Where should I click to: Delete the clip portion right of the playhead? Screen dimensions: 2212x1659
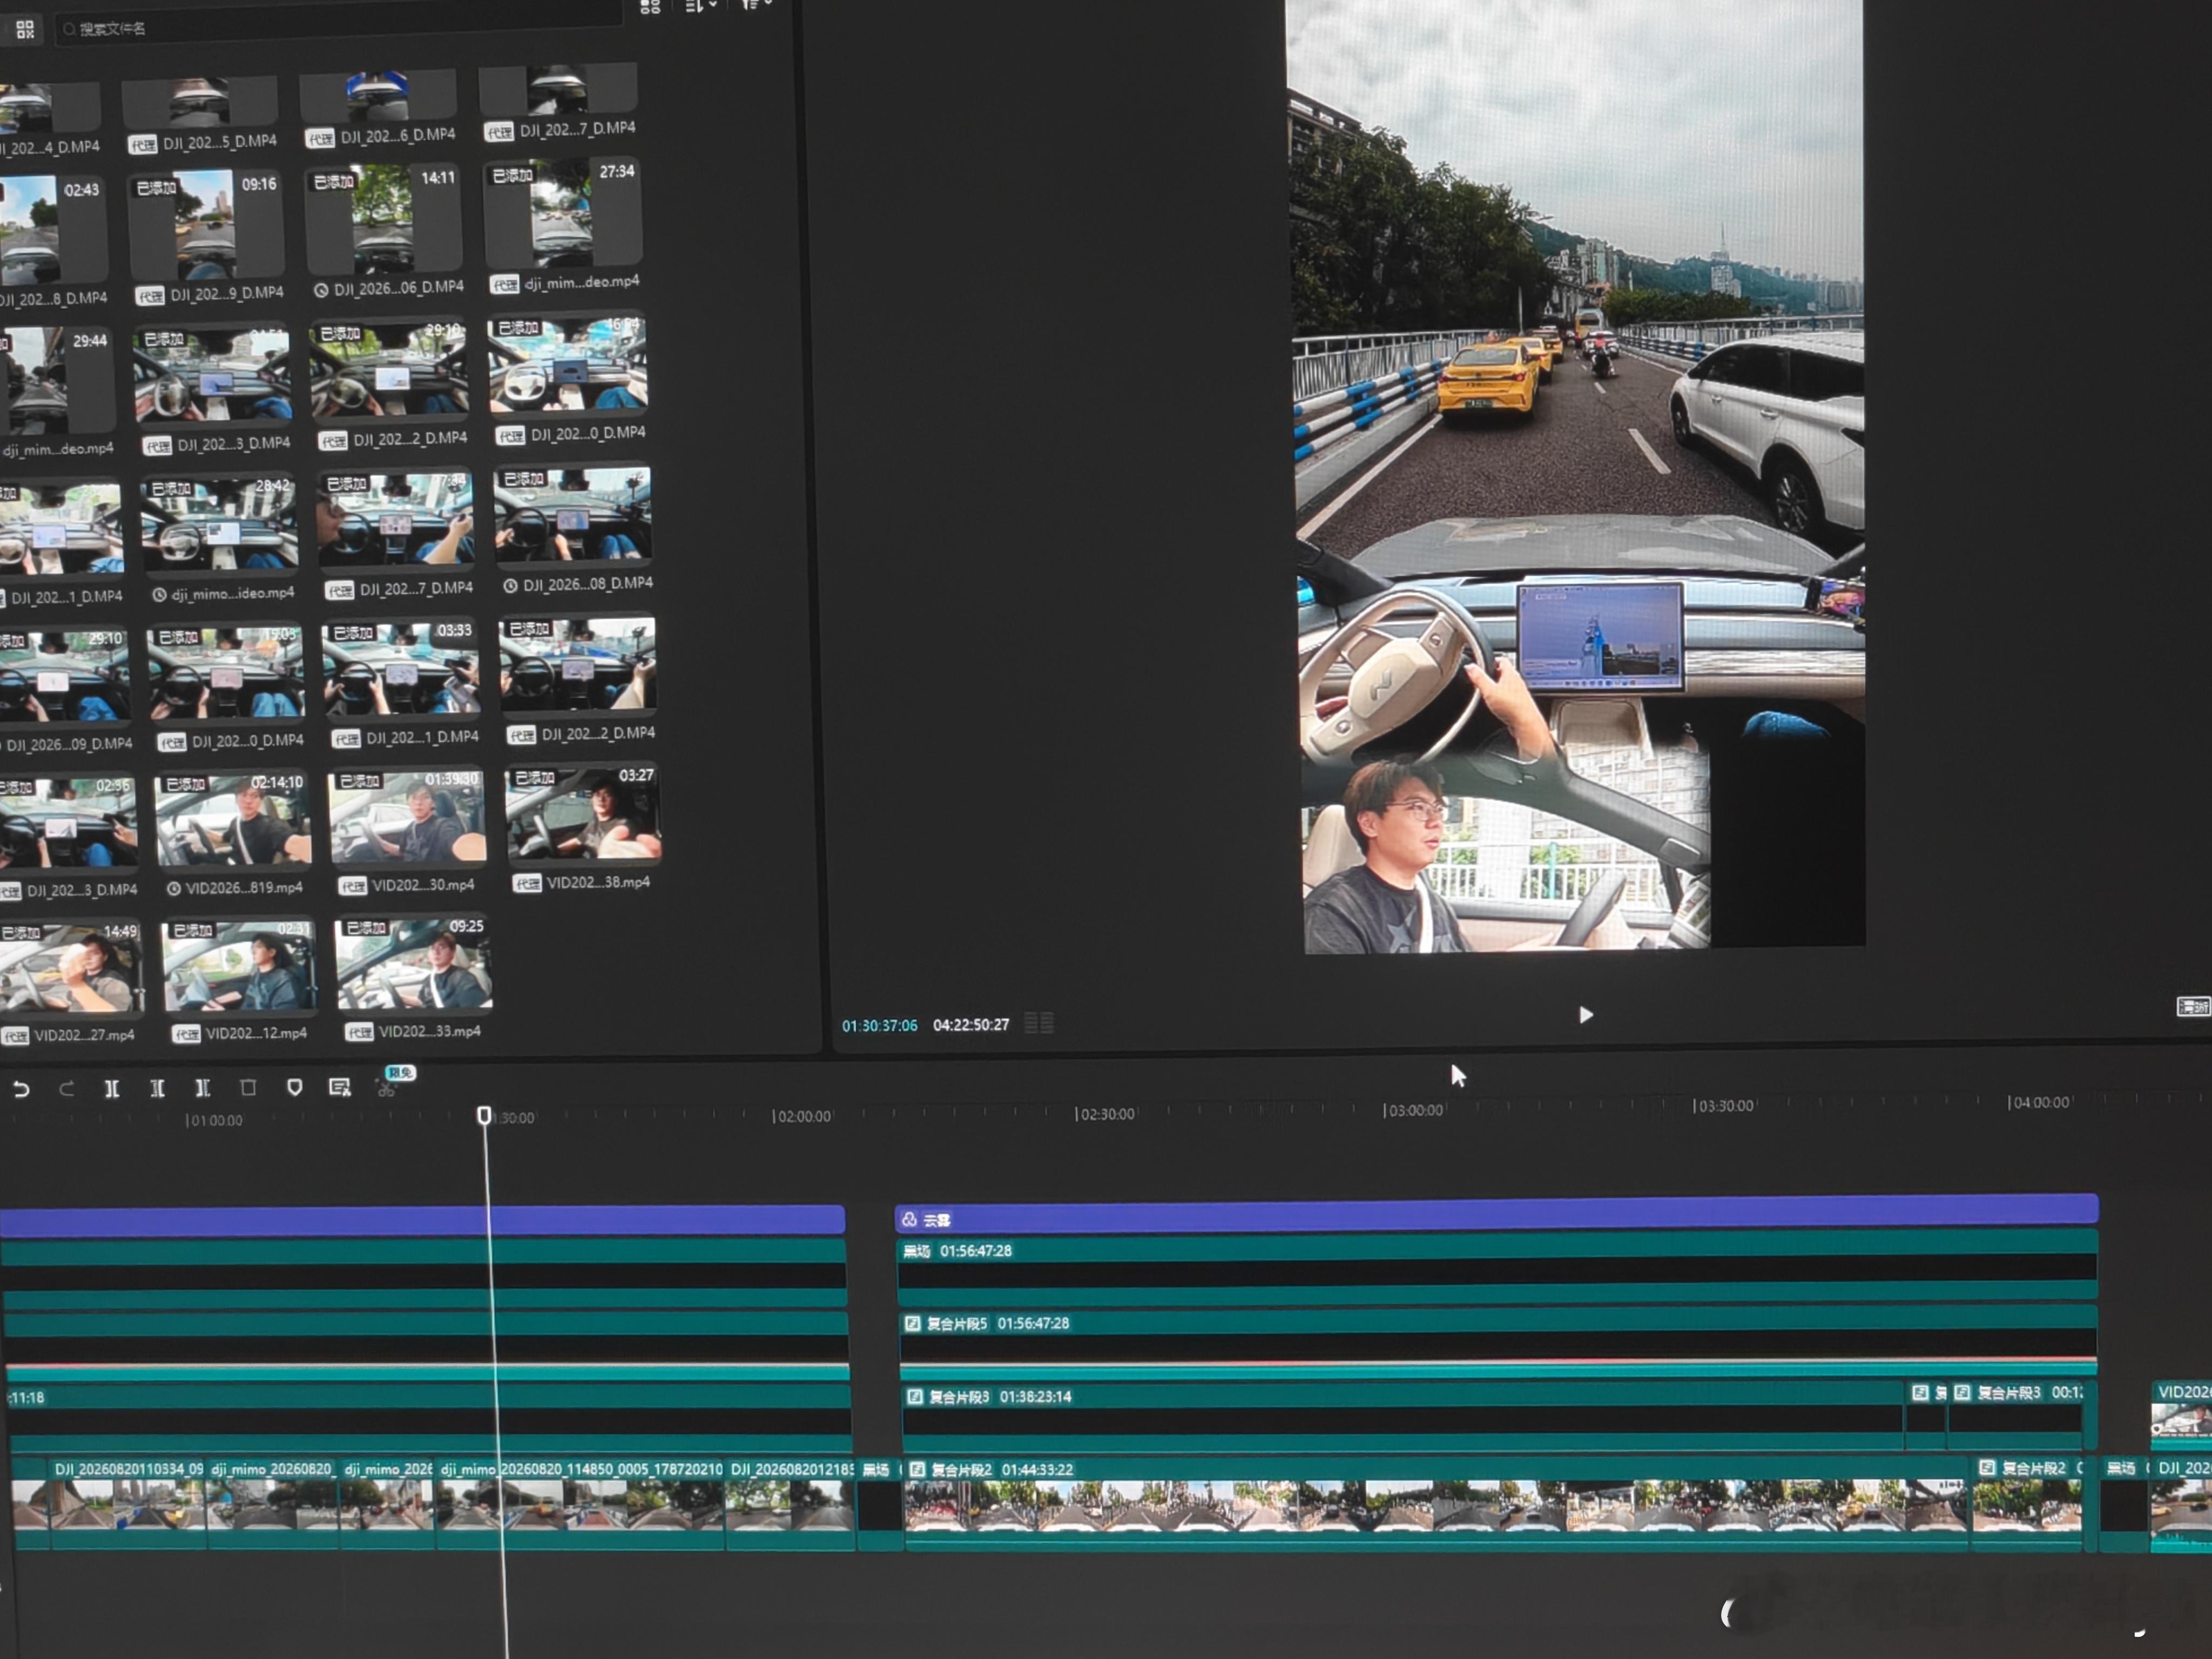203,1088
